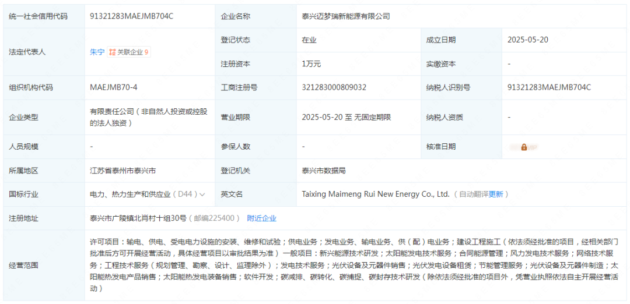Click the 人员规模 label cell

(44, 147)
